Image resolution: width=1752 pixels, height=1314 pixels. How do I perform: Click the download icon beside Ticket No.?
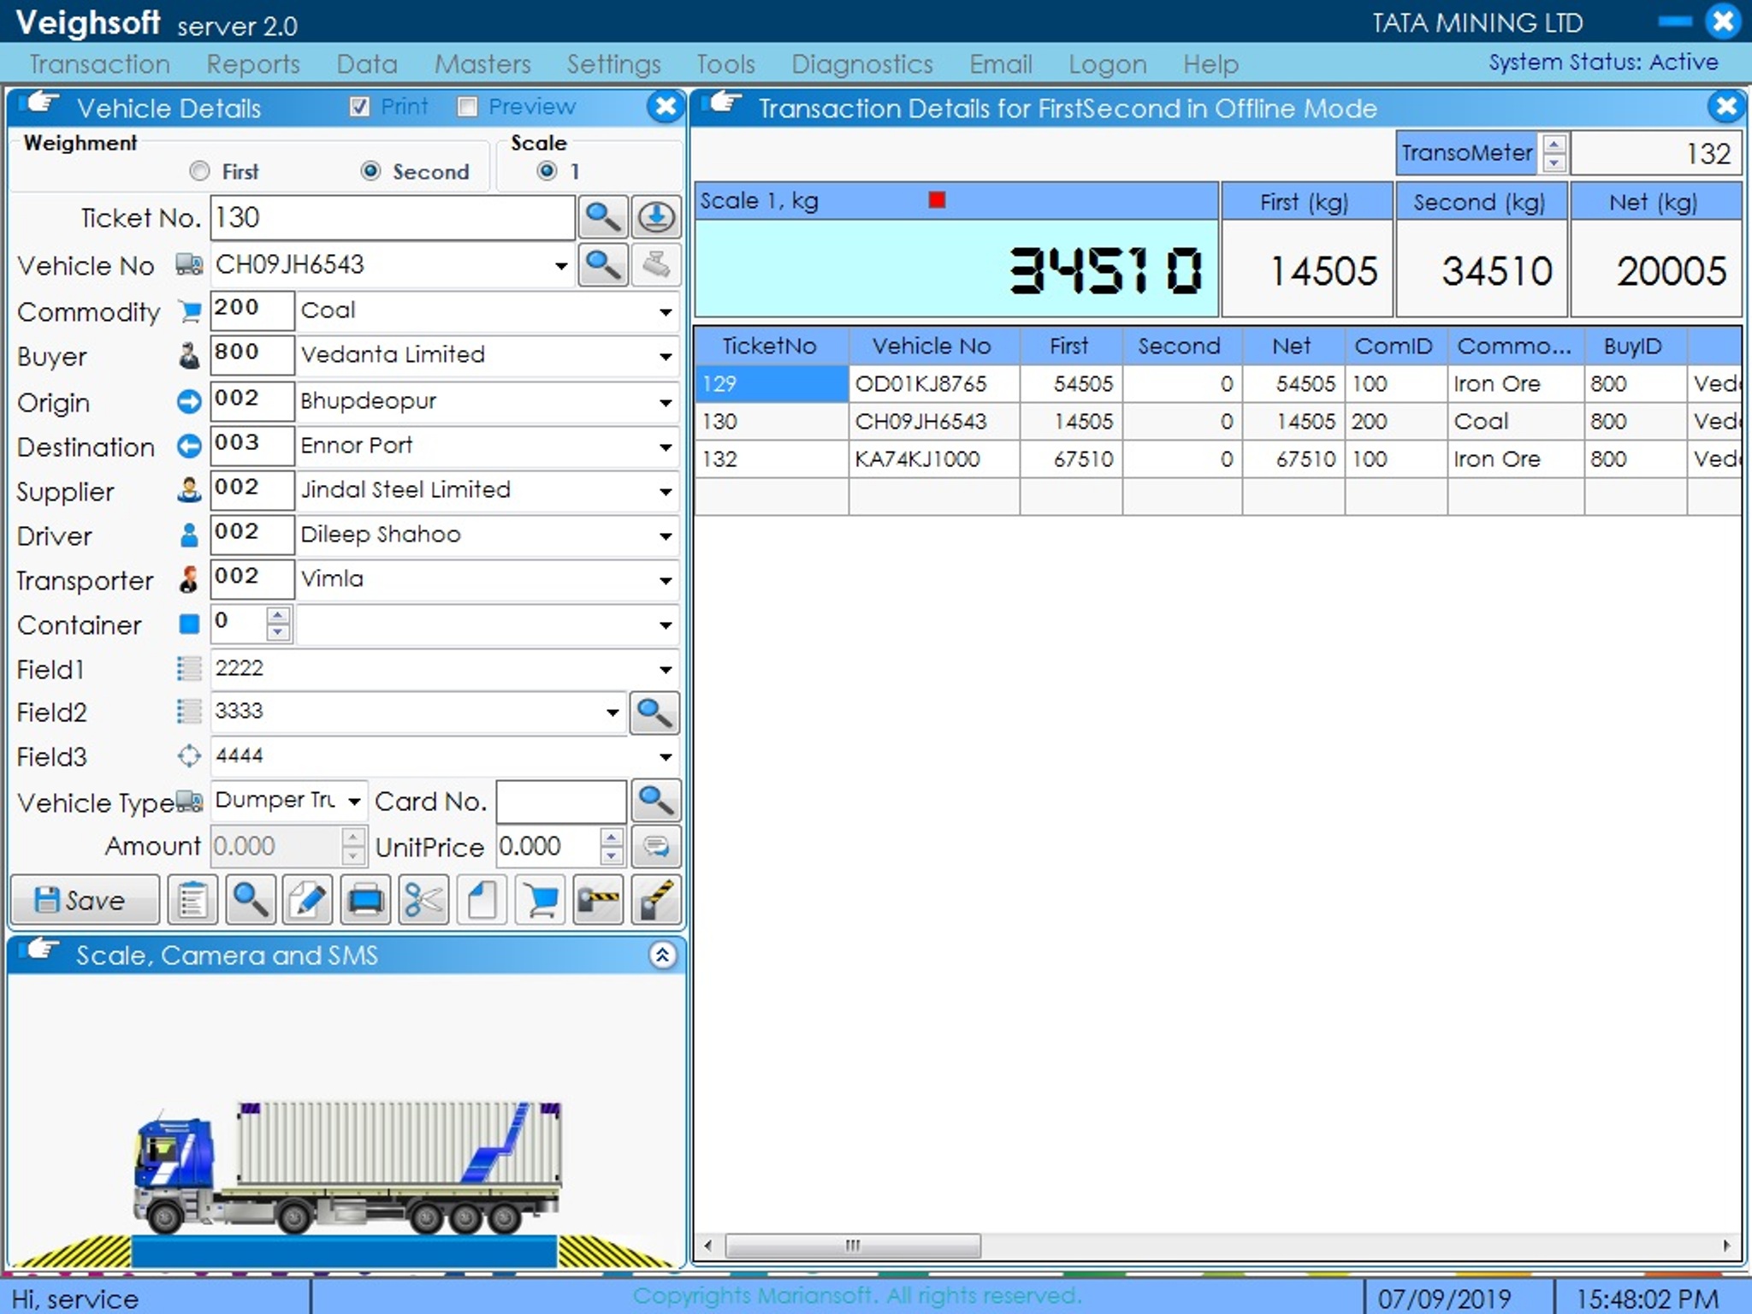pyautogui.click(x=656, y=217)
